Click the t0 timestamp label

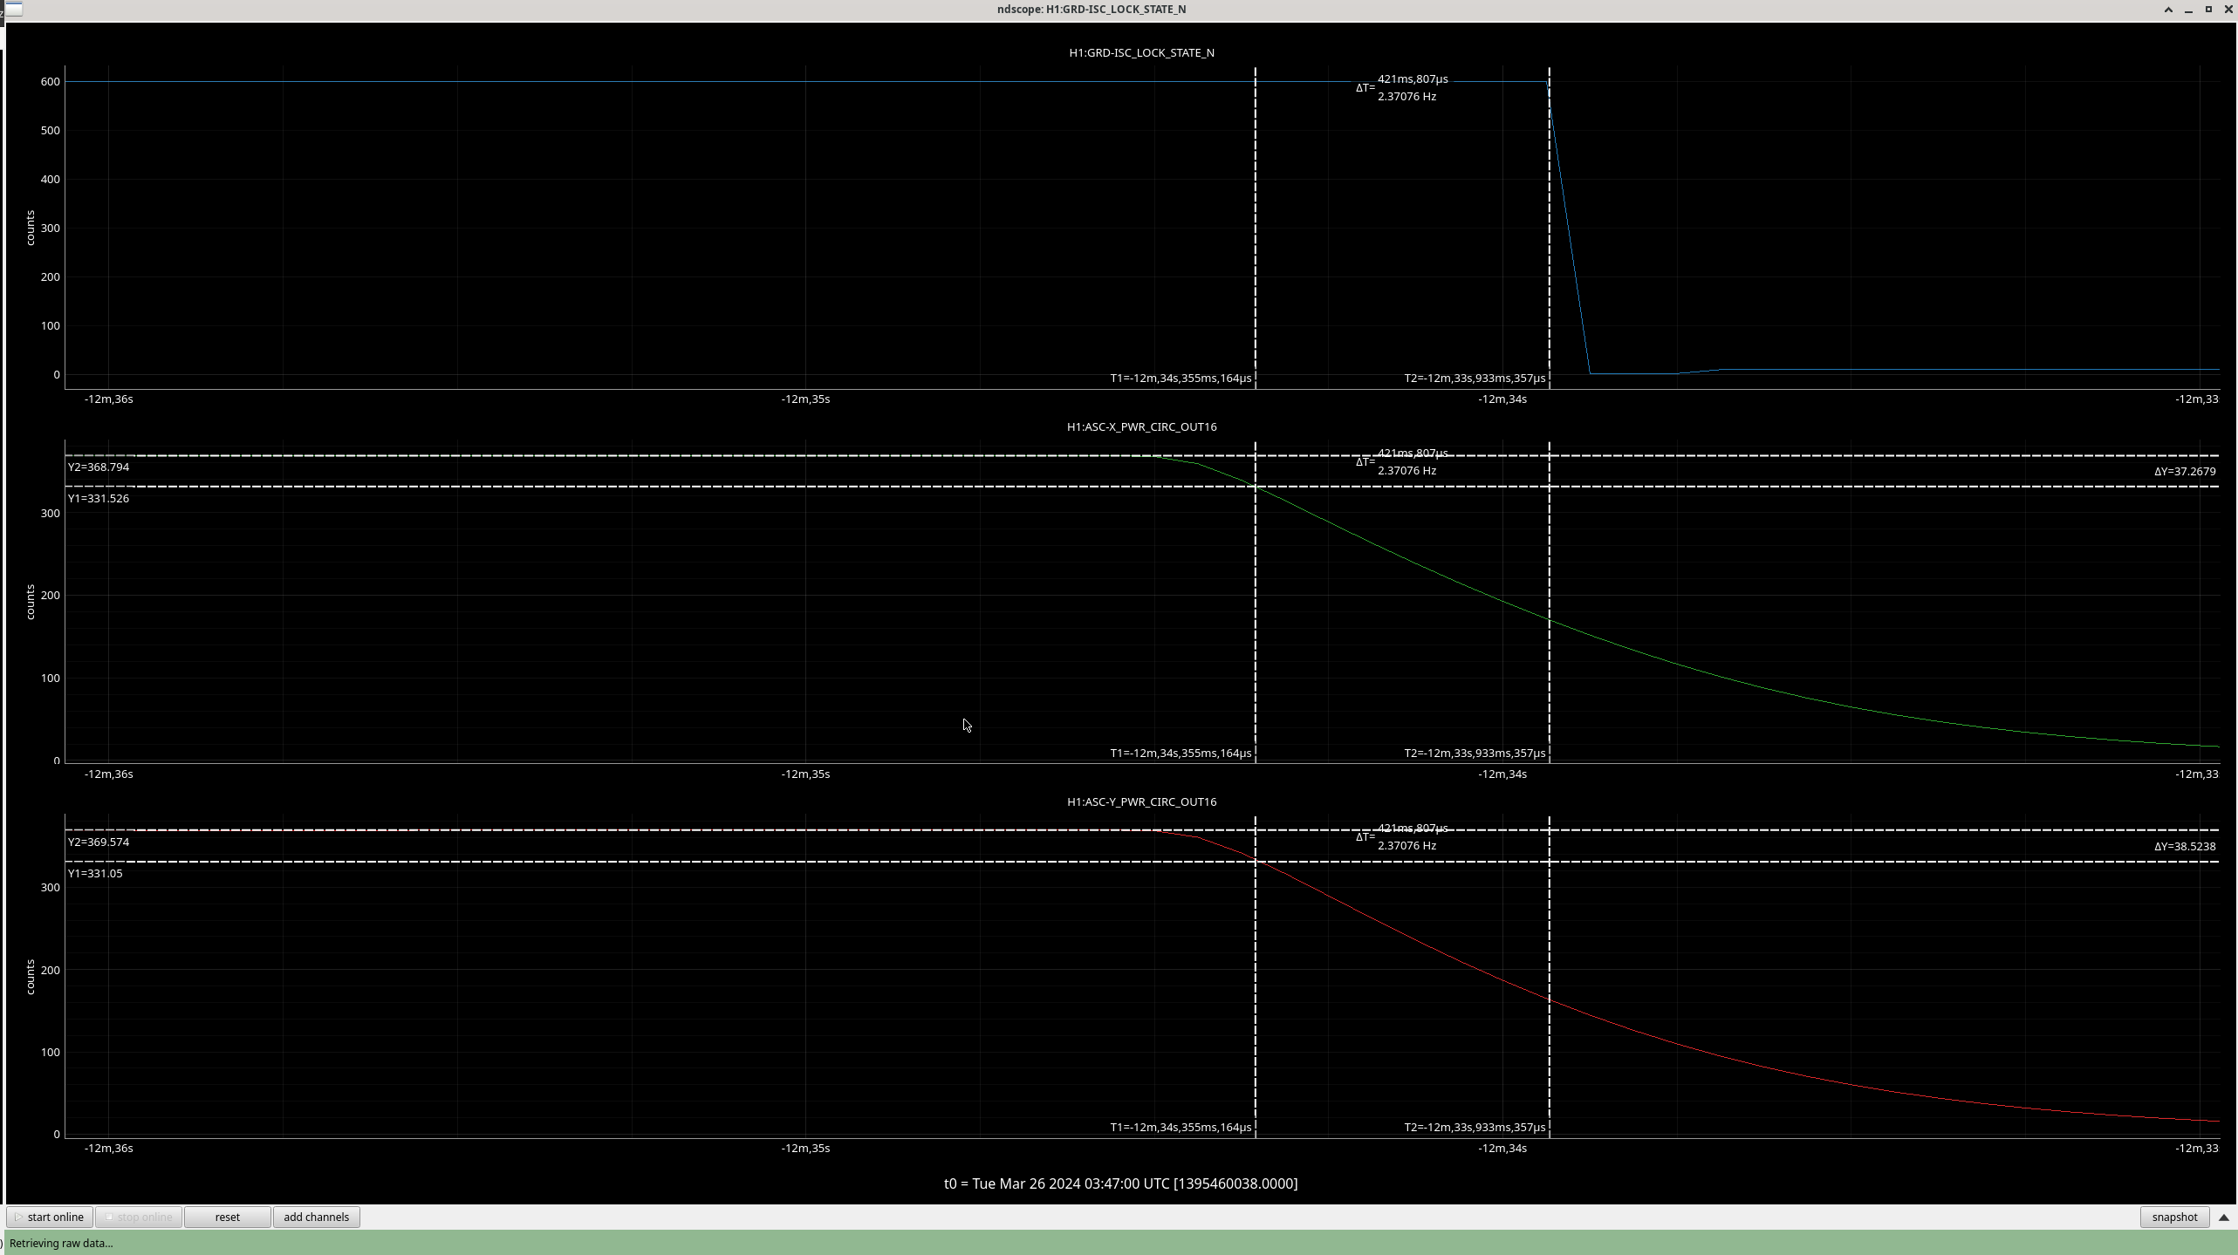click(1120, 1183)
